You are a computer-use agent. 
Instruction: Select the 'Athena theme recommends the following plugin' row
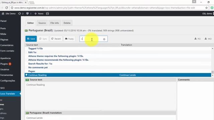(x=118, y=60)
